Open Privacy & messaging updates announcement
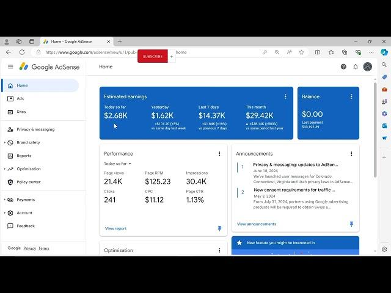This screenshot has width=391, height=293. click(296, 165)
